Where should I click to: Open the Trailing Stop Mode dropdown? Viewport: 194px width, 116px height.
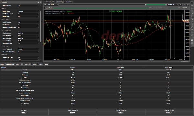[x=28, y=49]
